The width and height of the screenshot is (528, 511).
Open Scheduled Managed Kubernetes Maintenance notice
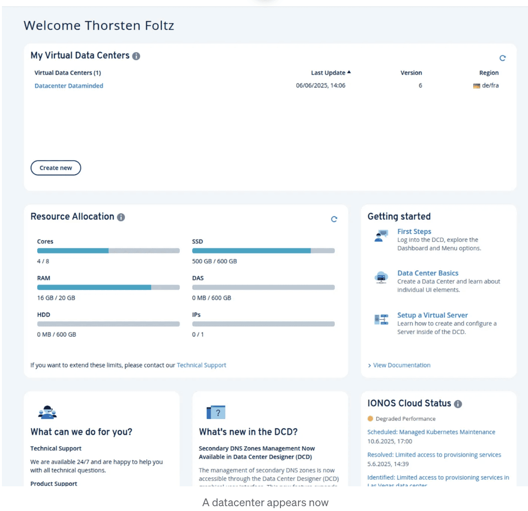coord(431,432)
